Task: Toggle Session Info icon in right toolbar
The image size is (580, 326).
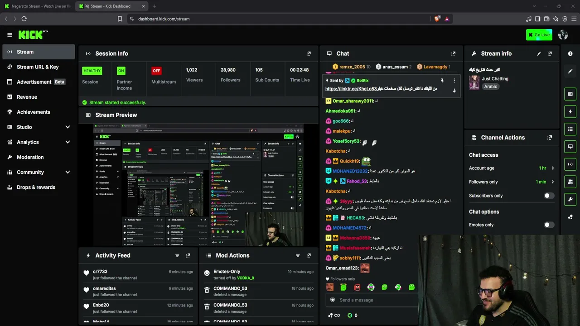Action: pos(570,164)
